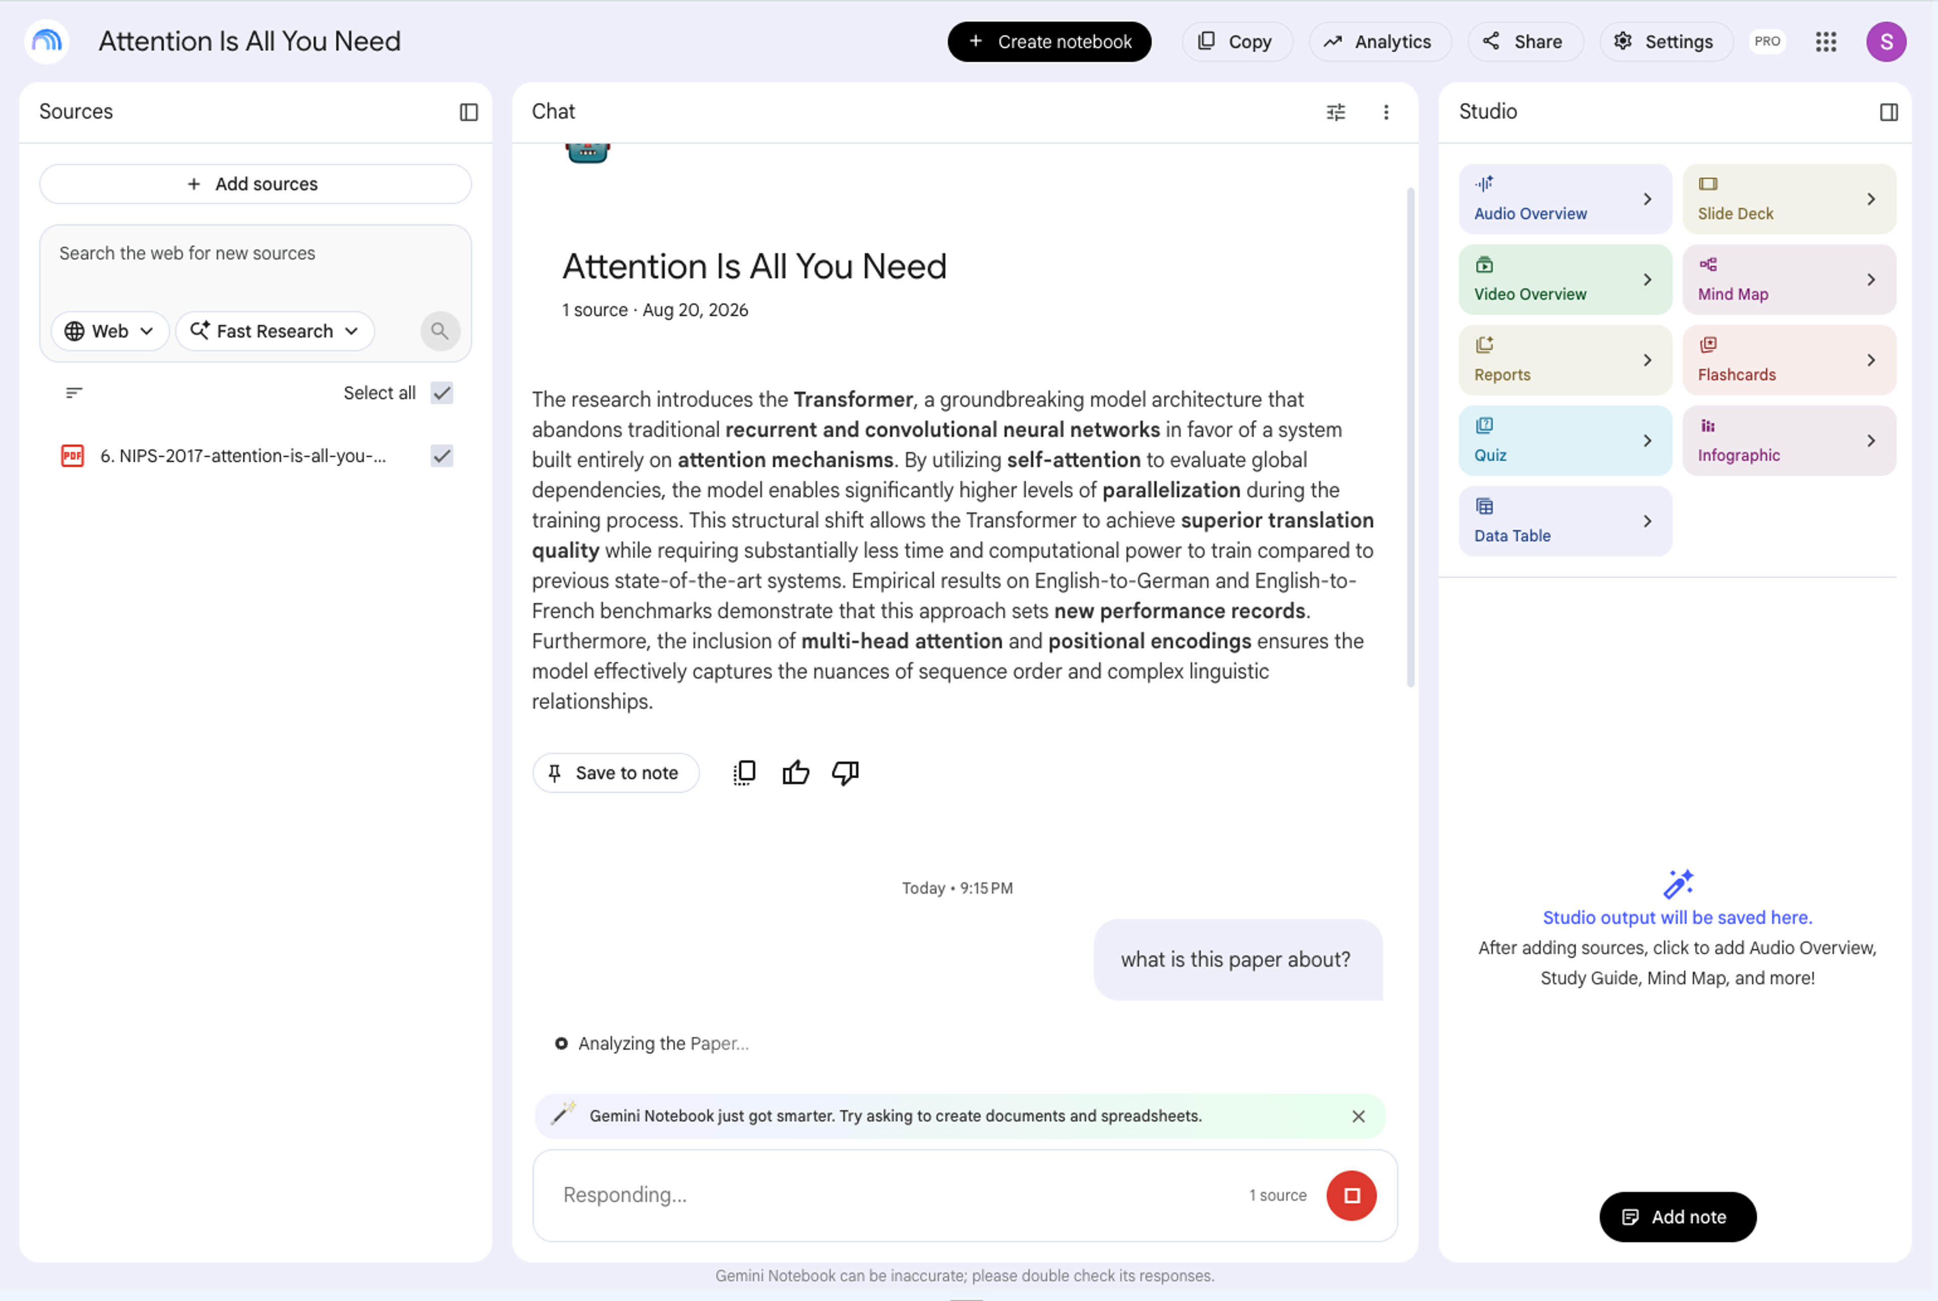
Task: Submit the web source search magnifier
Action: tap(440, 331)
